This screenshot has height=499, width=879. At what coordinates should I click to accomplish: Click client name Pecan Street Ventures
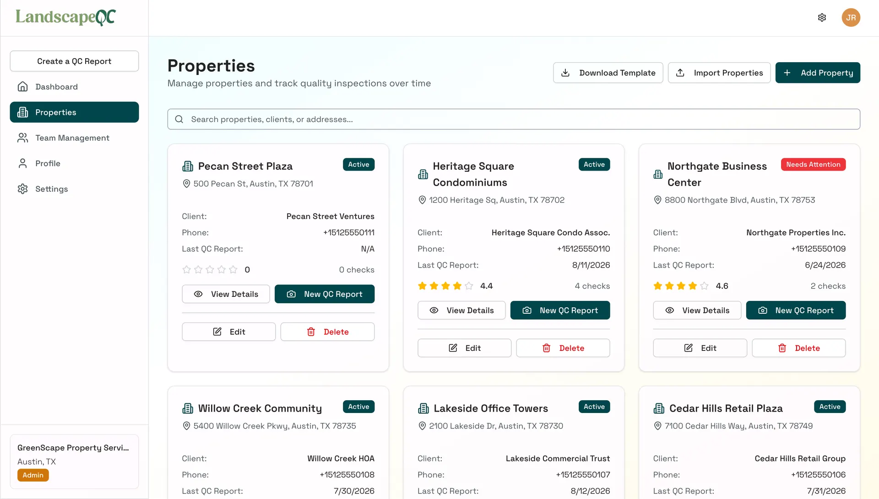point(331,217)
